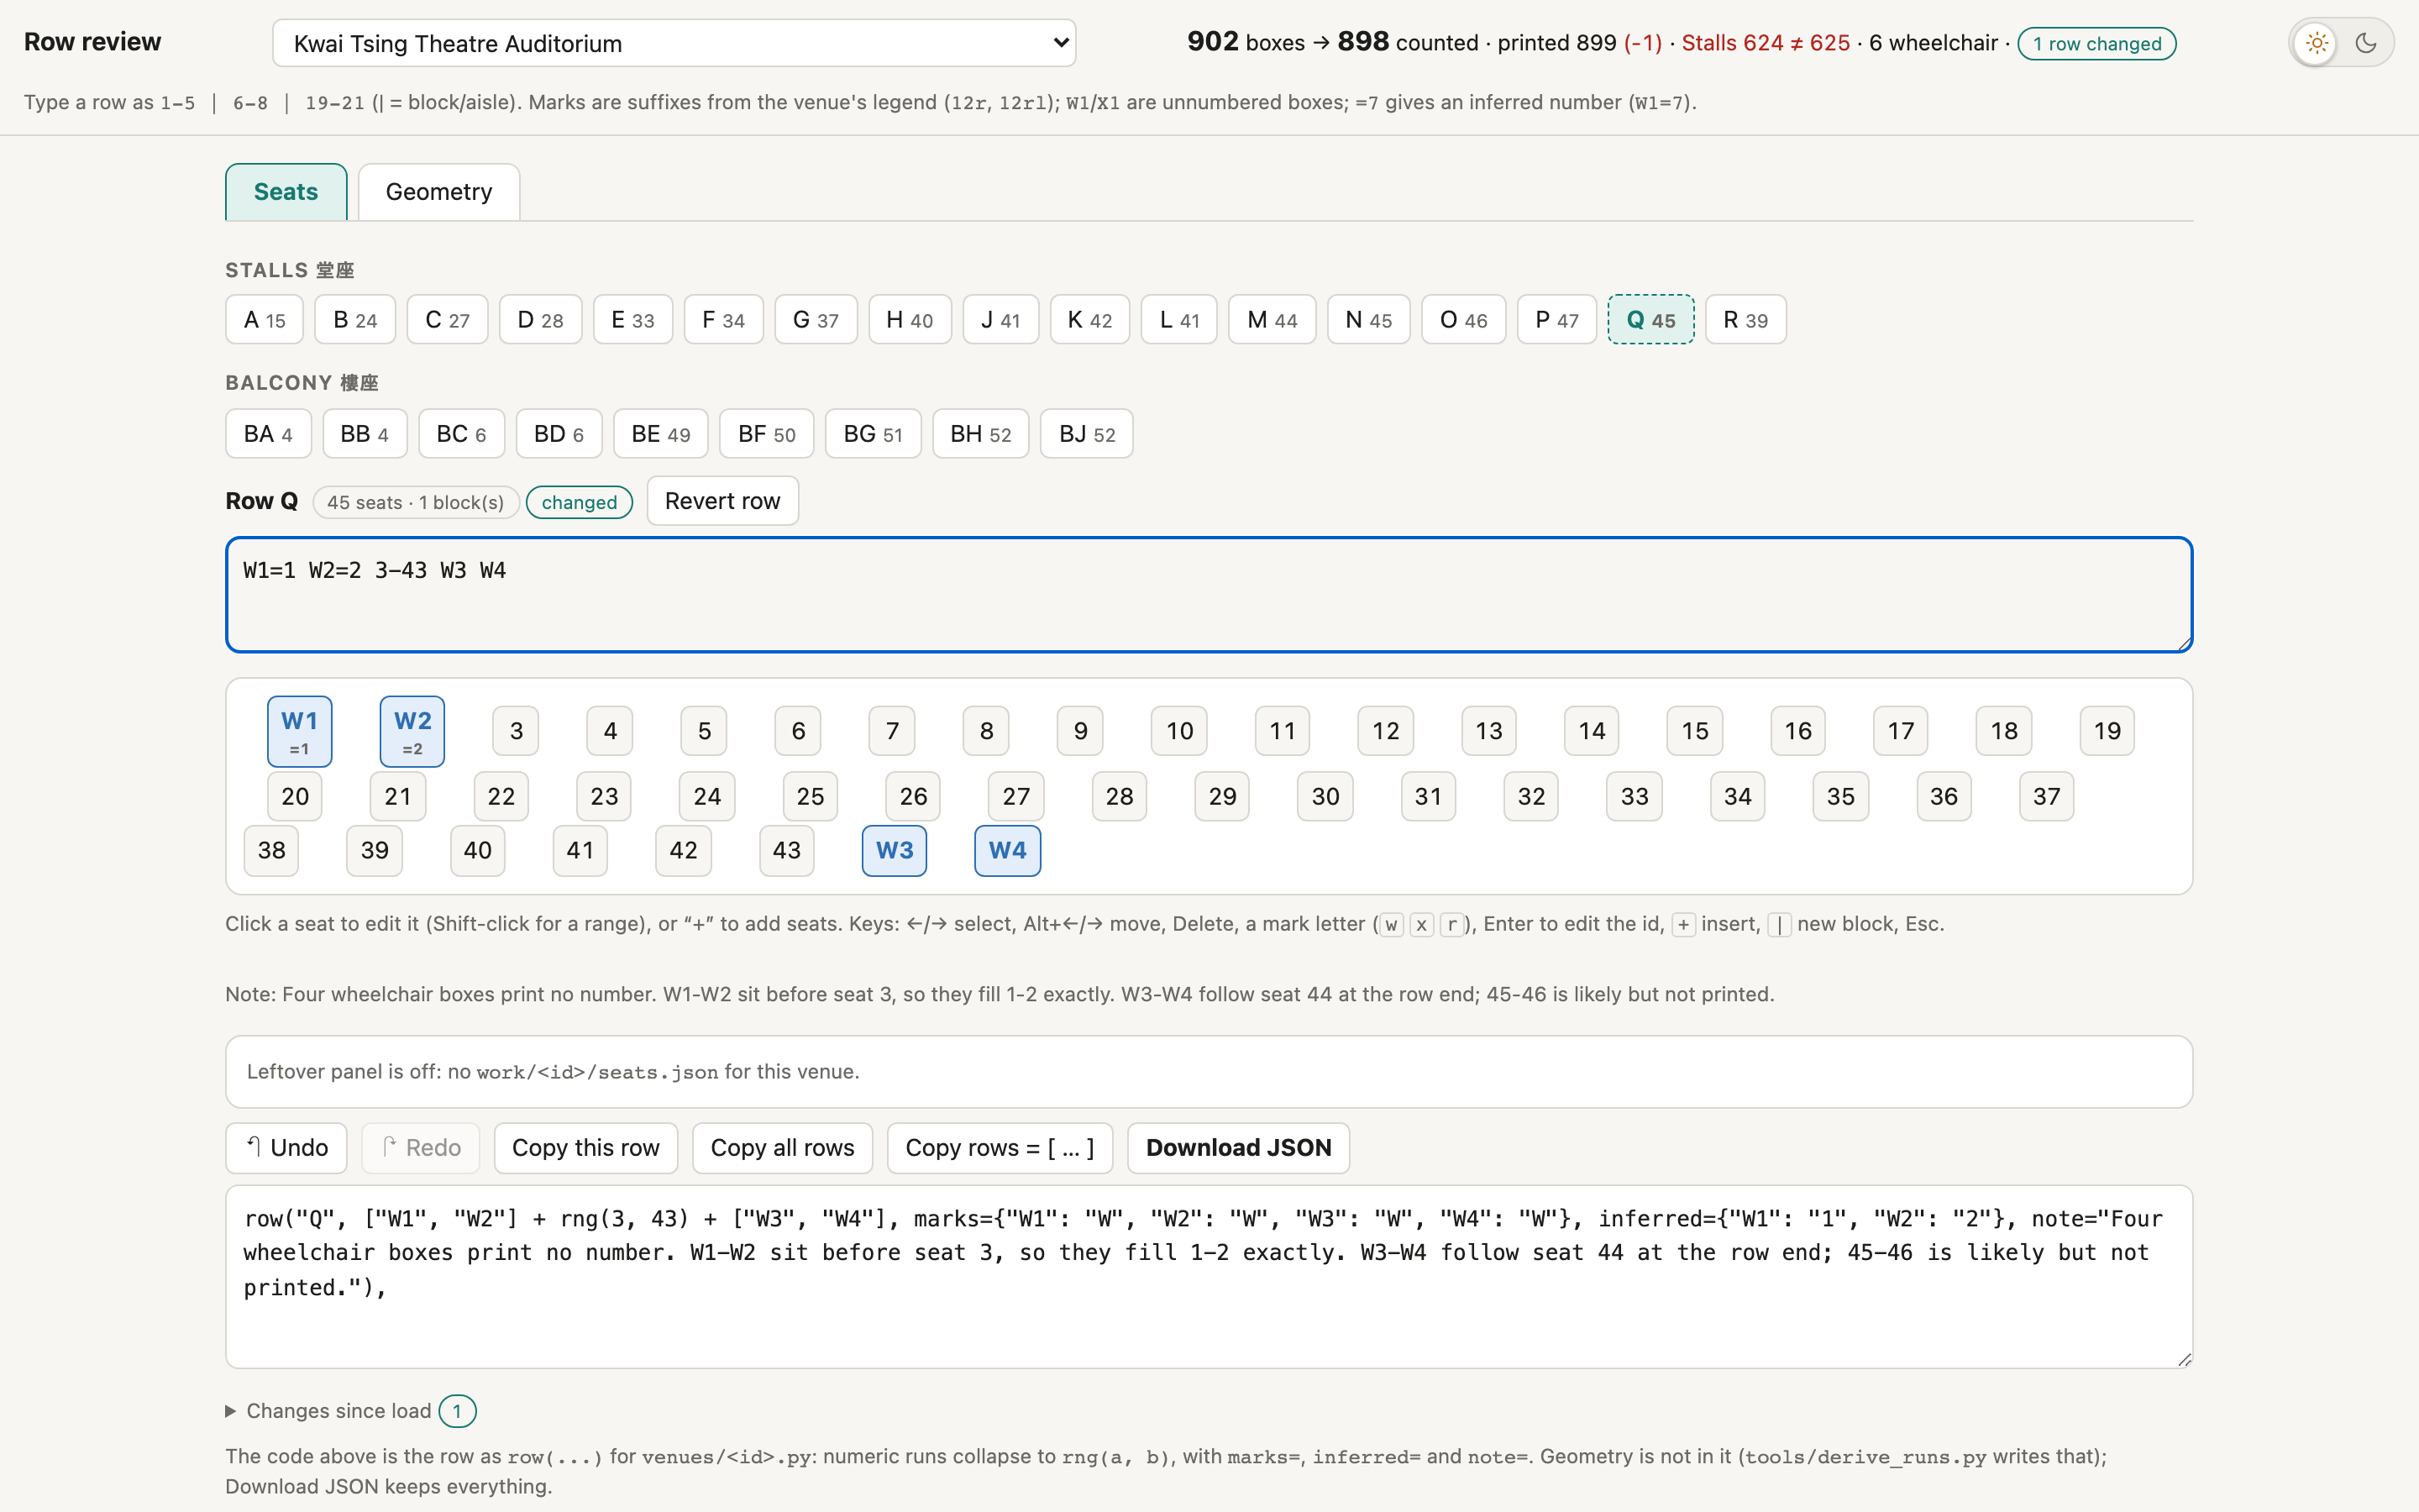Select seat 3 in row Q

[516, 731]
